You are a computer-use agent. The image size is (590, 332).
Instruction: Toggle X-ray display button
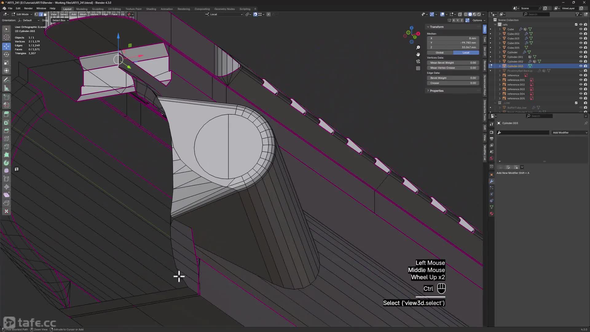click(x=460, y=14)
